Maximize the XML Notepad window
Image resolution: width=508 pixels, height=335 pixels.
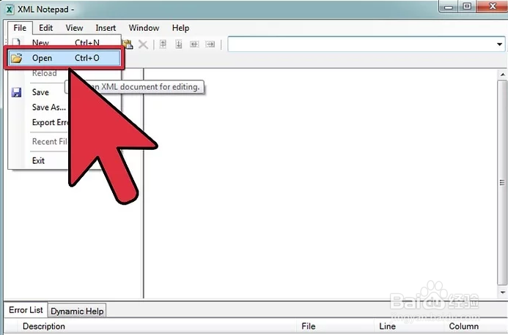pos(467,7)
